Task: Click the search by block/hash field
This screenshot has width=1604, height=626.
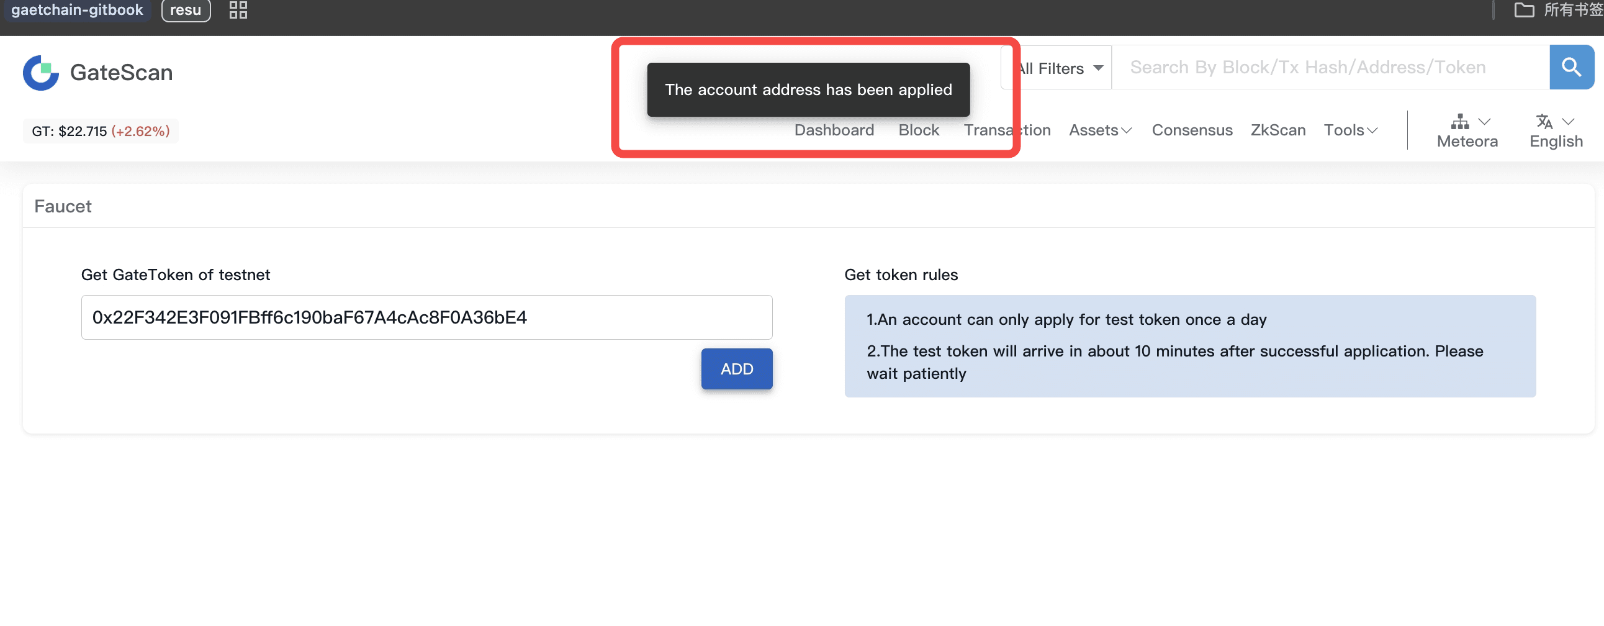Action: coord(1330,67)
